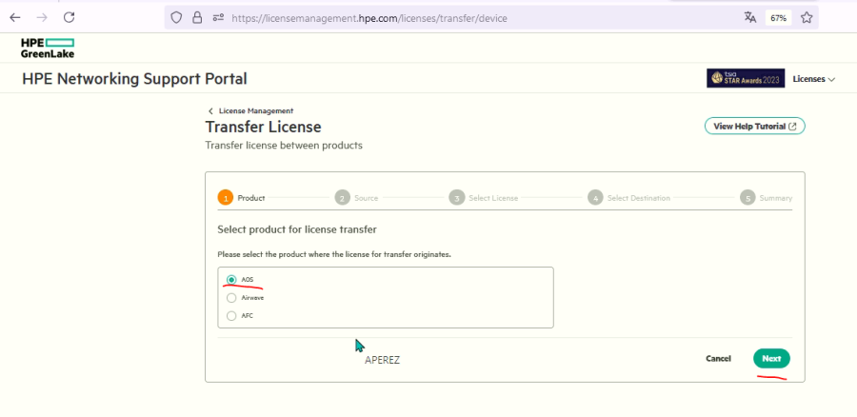The width and height of the screenshot is (857, 417).
Task: Click the shield tracking protection icon
Action: click(x=175, y=17)
